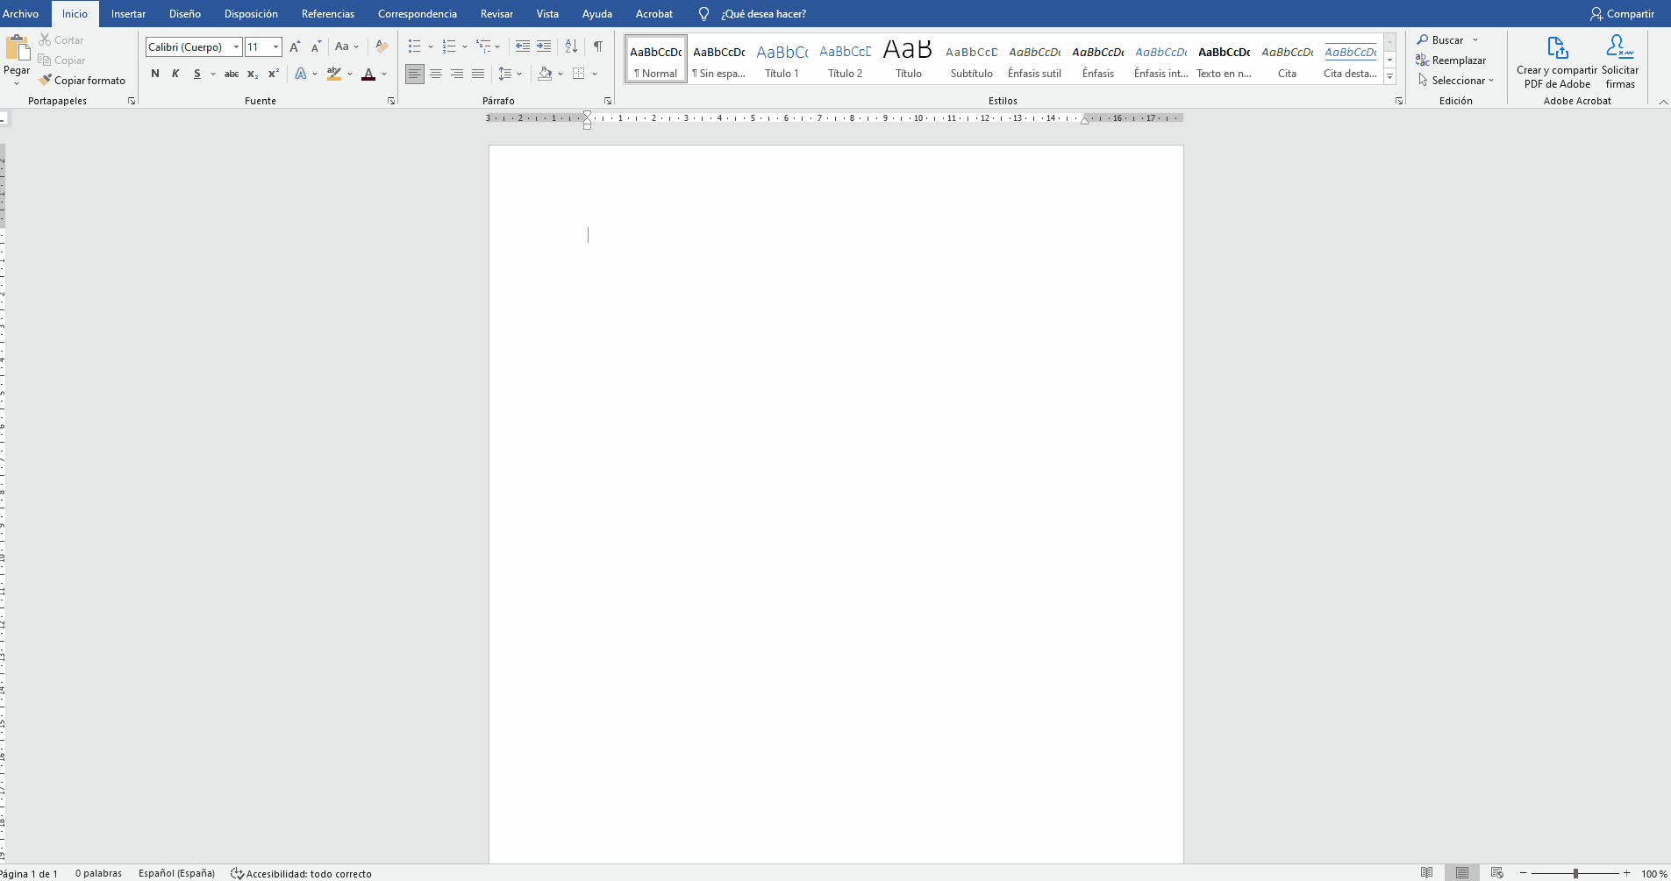Click the Reemplazar button
1671x881 pixels.
coord(1451,60)
